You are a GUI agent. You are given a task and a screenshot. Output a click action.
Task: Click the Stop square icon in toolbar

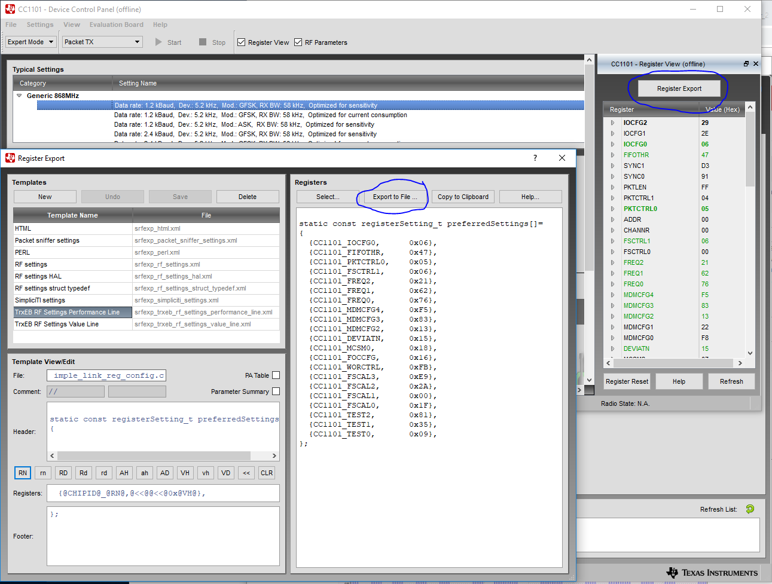pyautogui.click(x=203, y=42)
